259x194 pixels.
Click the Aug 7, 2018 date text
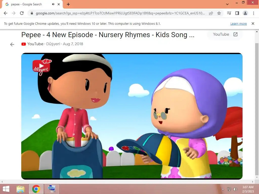(73, 44)
